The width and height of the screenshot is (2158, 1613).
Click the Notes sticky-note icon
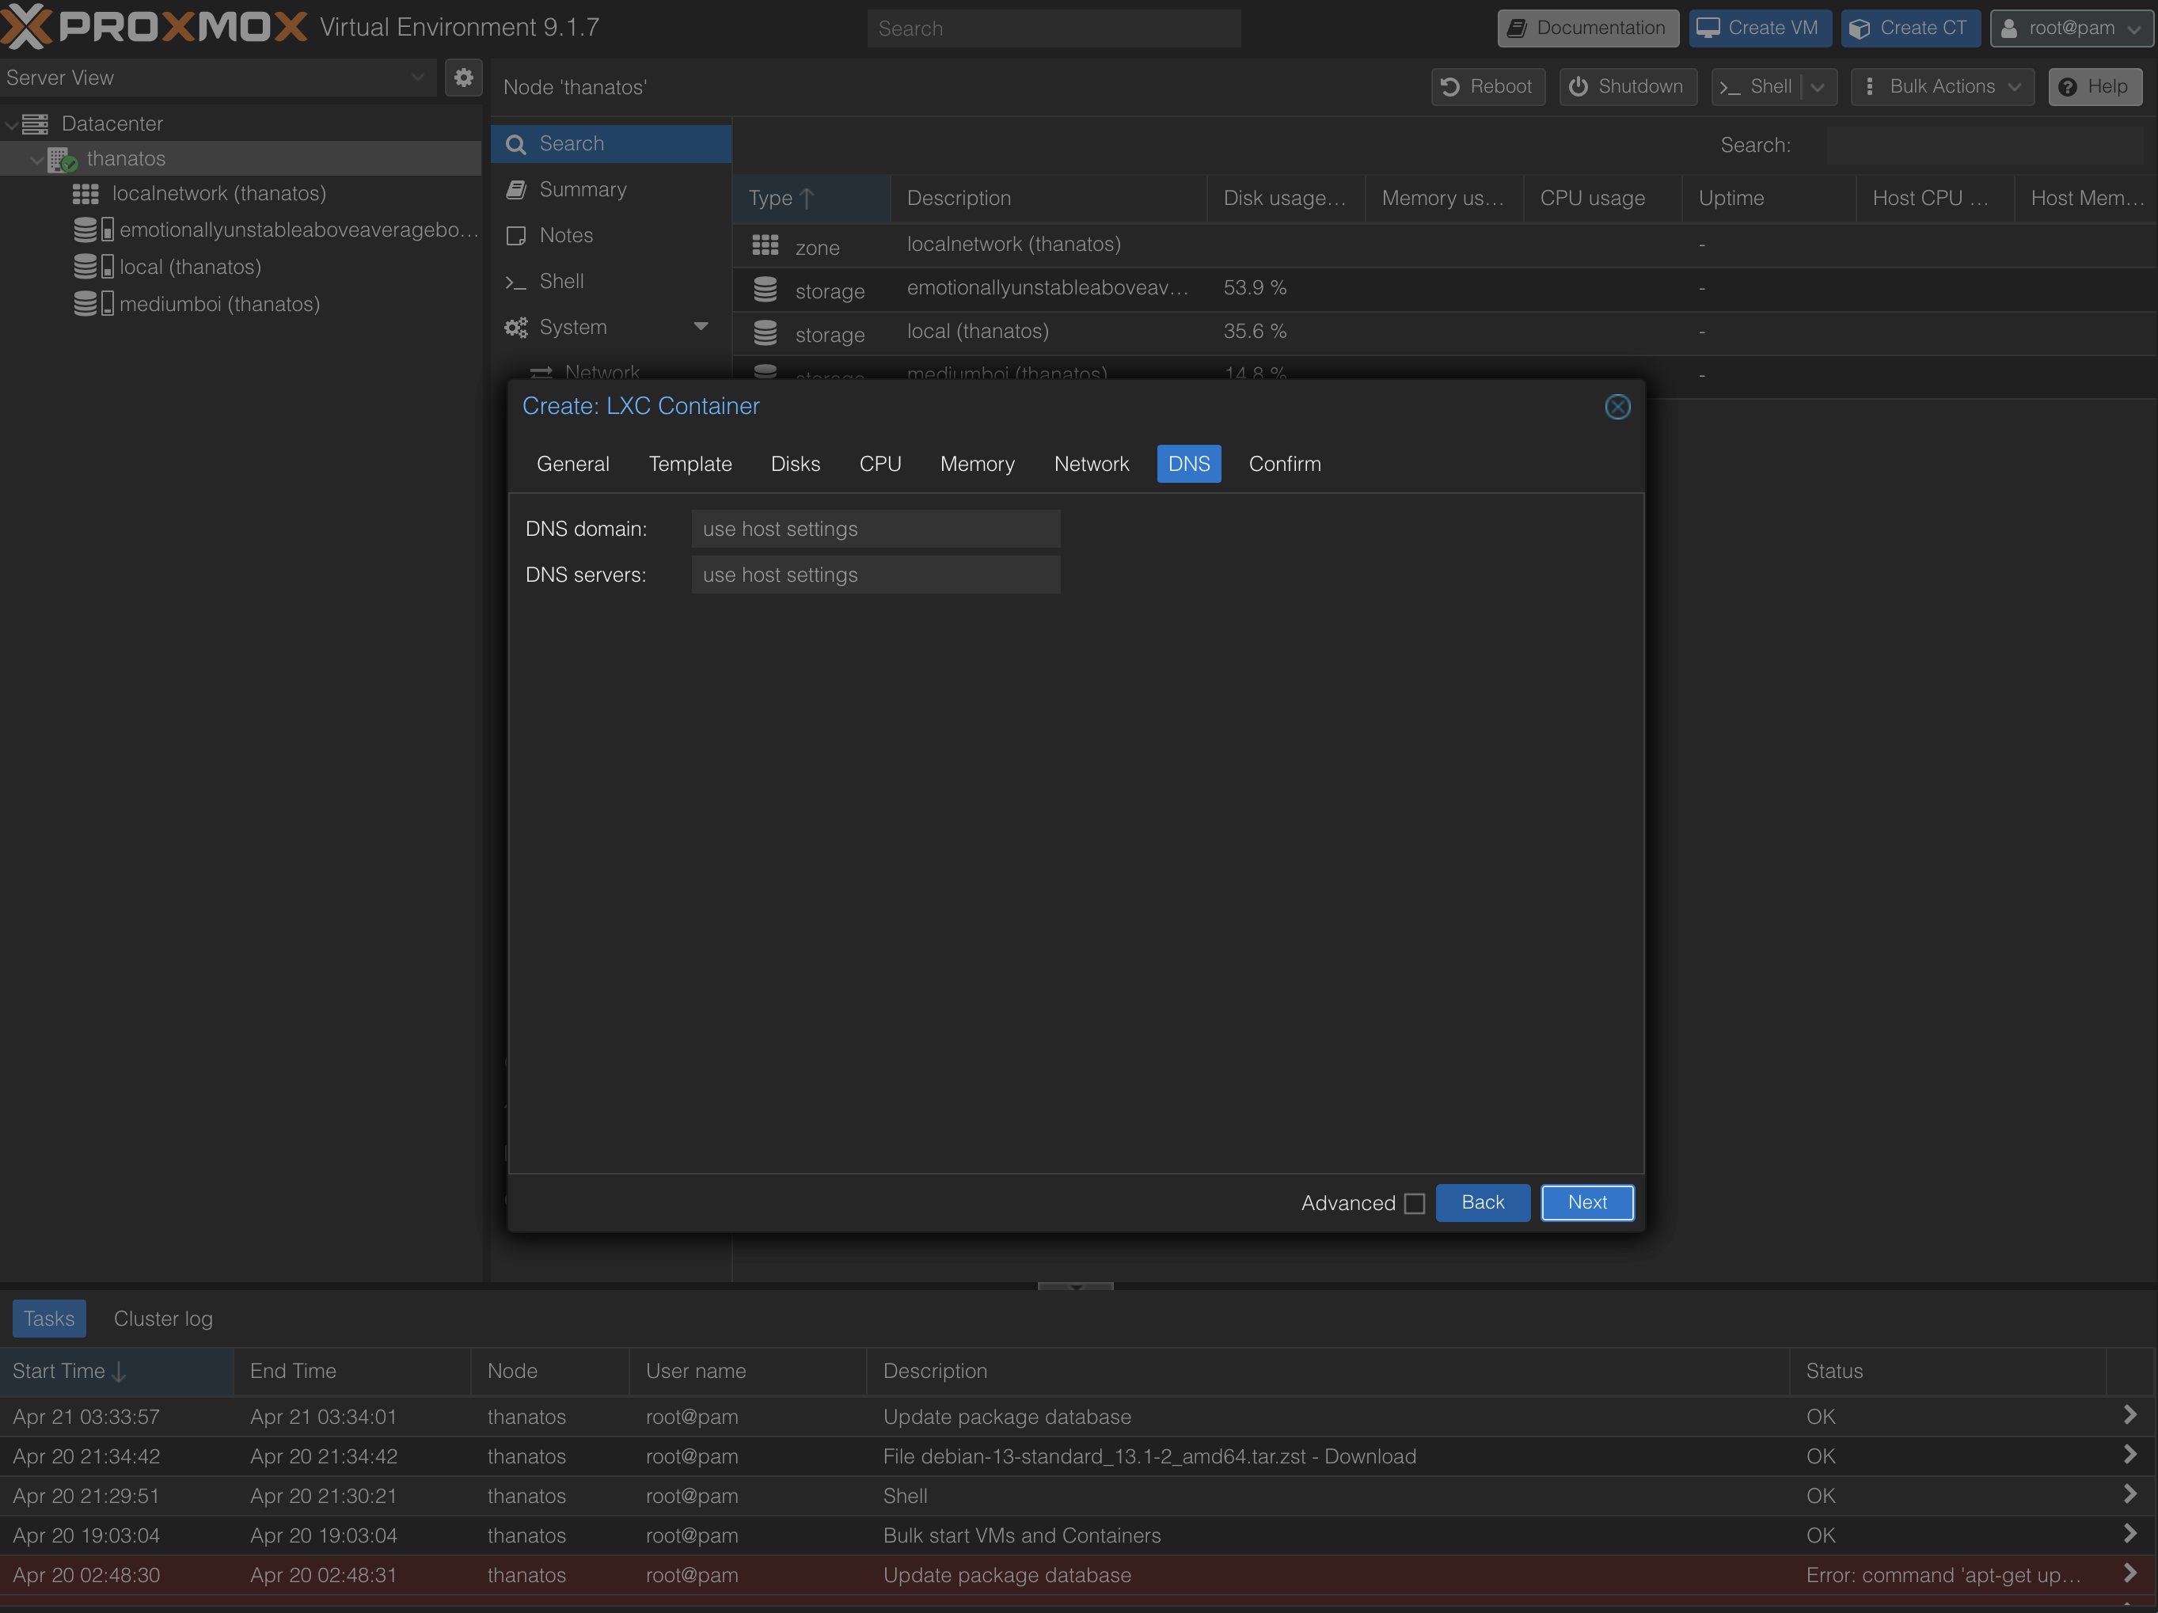(x=516, y=236)
